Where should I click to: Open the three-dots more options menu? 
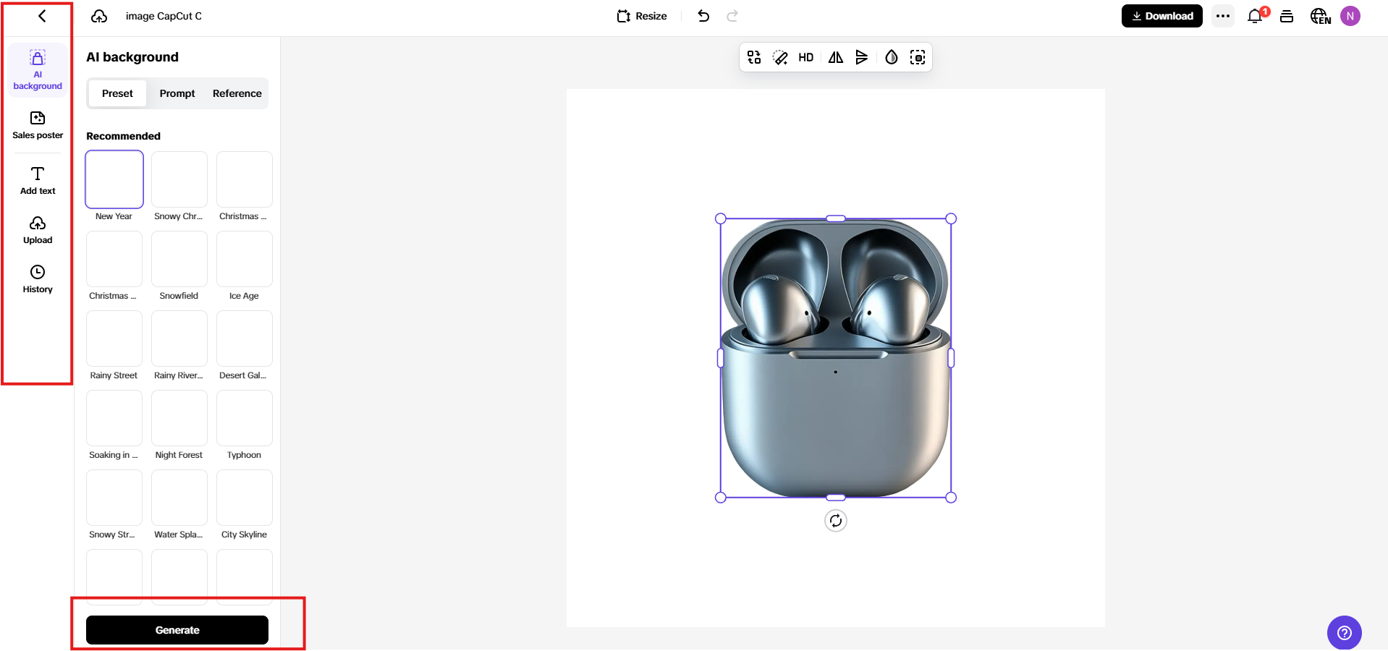(1223, 16)
